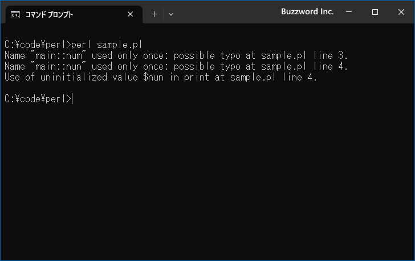Click $nun in the uninitialized warning
Viewport: 415px width, 261px height.
(x=153, y=77)
